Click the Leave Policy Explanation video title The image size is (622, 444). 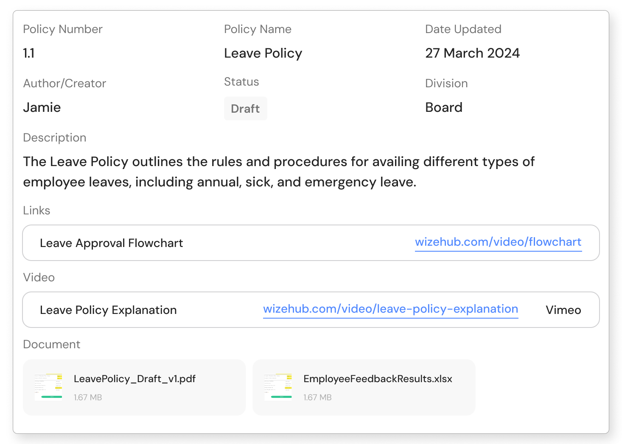tap(108, 310)
